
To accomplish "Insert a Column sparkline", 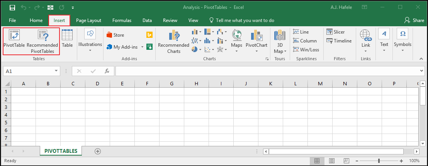I will [x=305, y=41].
